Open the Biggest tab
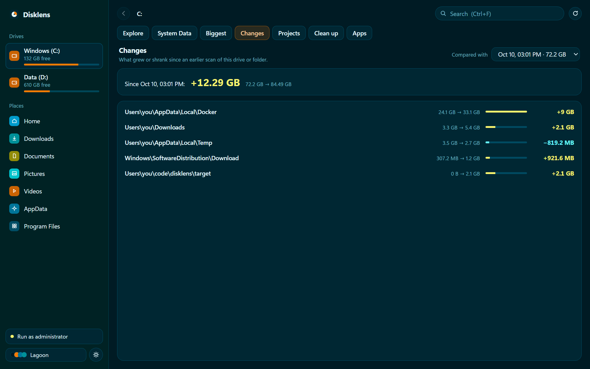This screenshot has height=369, width=590. 216,33
